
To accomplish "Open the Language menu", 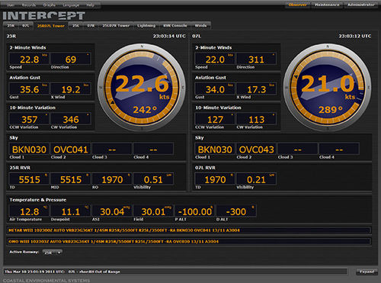I will [x=71, y=5].
